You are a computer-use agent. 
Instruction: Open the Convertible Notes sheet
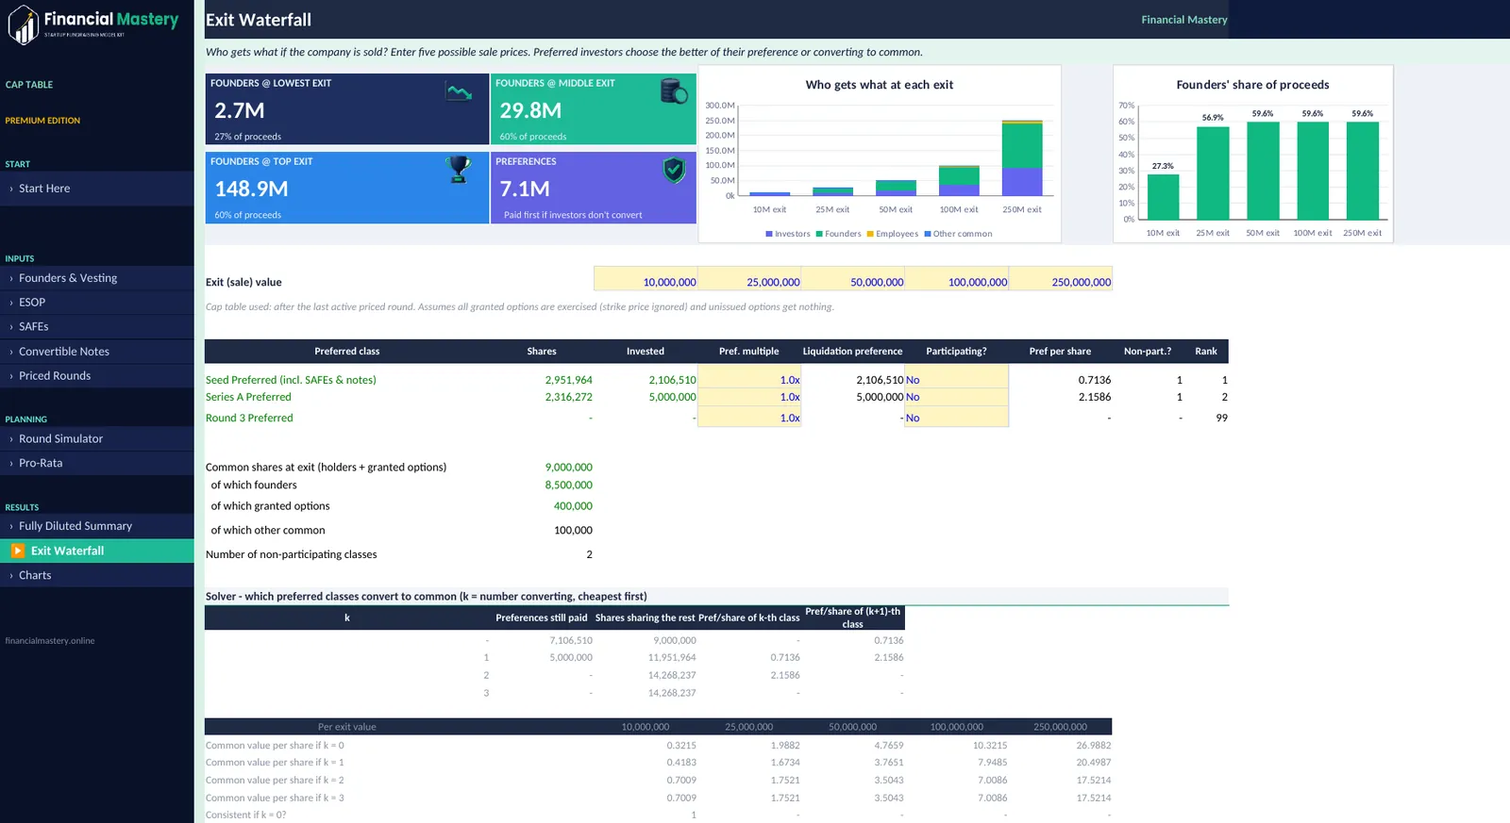(97, 352)
